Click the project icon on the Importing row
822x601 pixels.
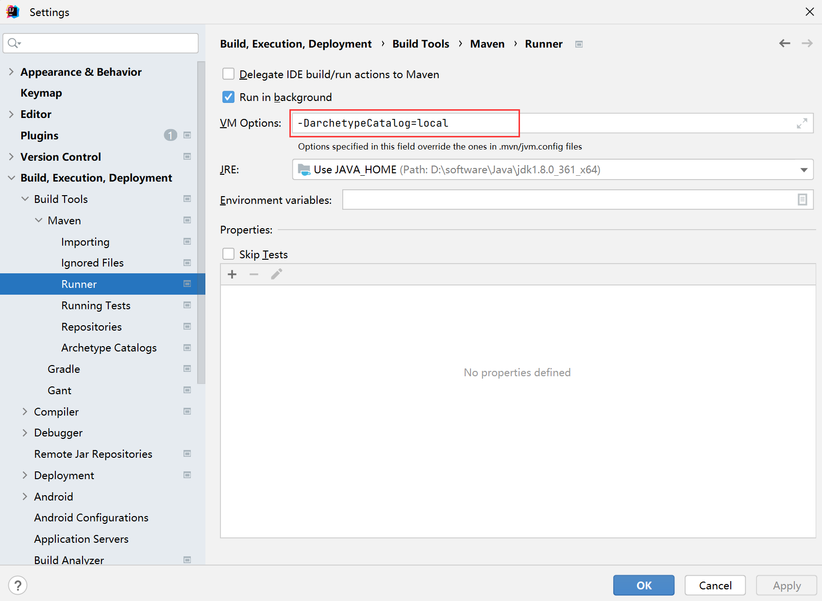click(x=187, y=241)
